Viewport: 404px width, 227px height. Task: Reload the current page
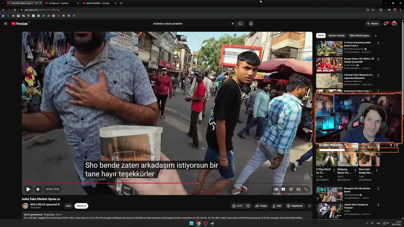[x=15, y=10]
